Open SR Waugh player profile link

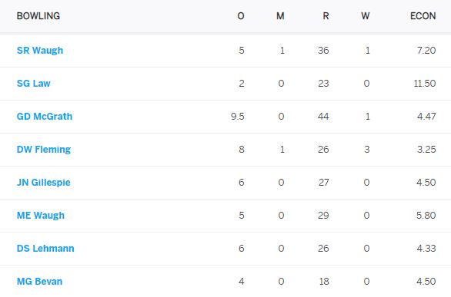click(x=40, y=51)
